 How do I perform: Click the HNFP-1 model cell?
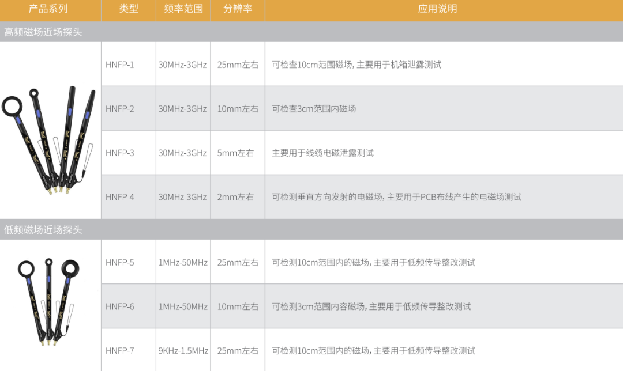pos(120,65)
